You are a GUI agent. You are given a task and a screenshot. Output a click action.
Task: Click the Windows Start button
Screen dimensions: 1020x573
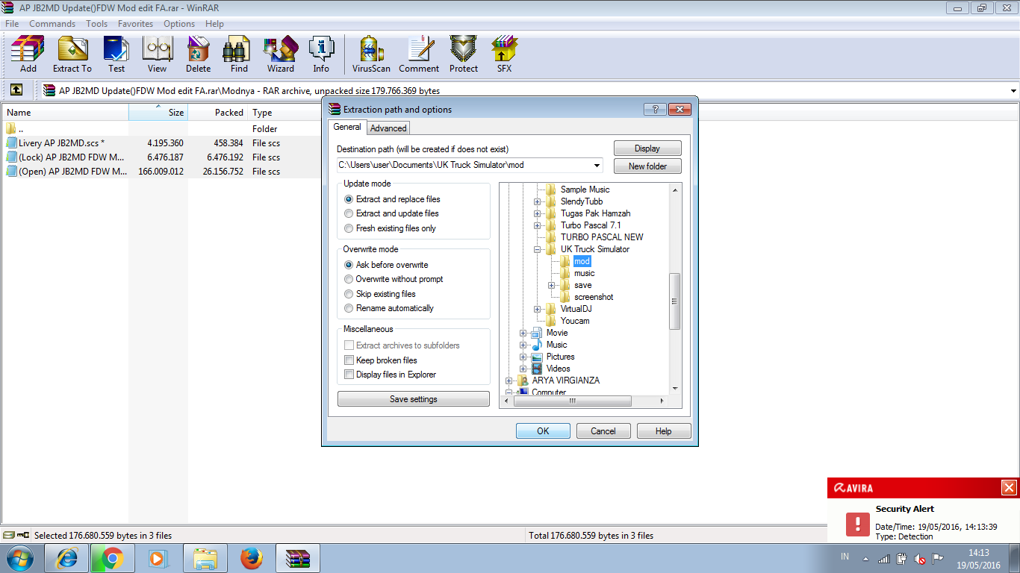click(x=19, y=558)
